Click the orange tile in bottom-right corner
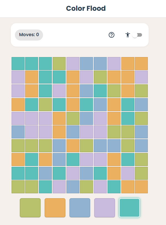 click(x=141, y=187)
